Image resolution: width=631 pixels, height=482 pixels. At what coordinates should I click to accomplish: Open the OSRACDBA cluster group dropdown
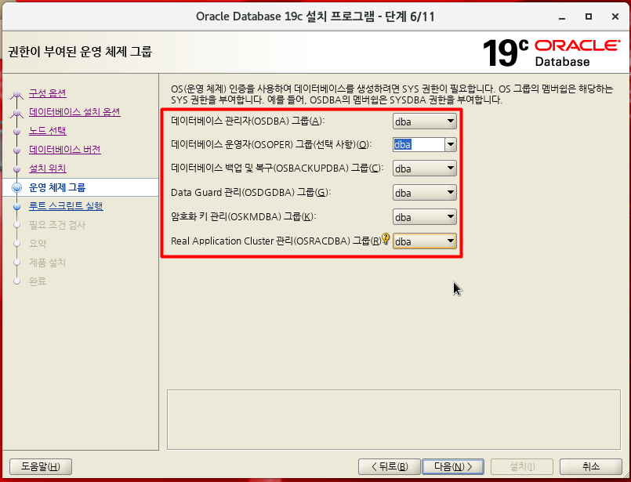click(425, 241)
